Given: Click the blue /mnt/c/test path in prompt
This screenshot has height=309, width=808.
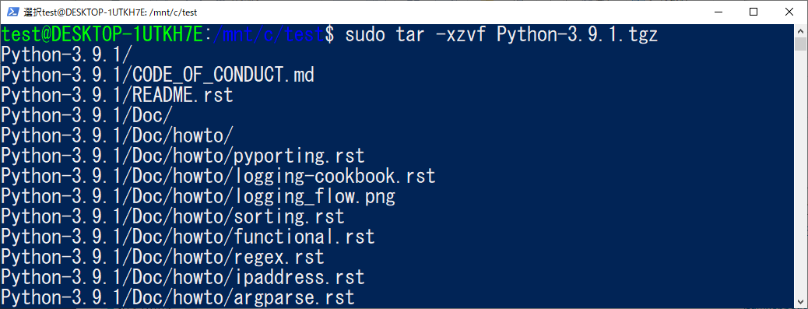Looking at the screenshot, I should 268,35.
